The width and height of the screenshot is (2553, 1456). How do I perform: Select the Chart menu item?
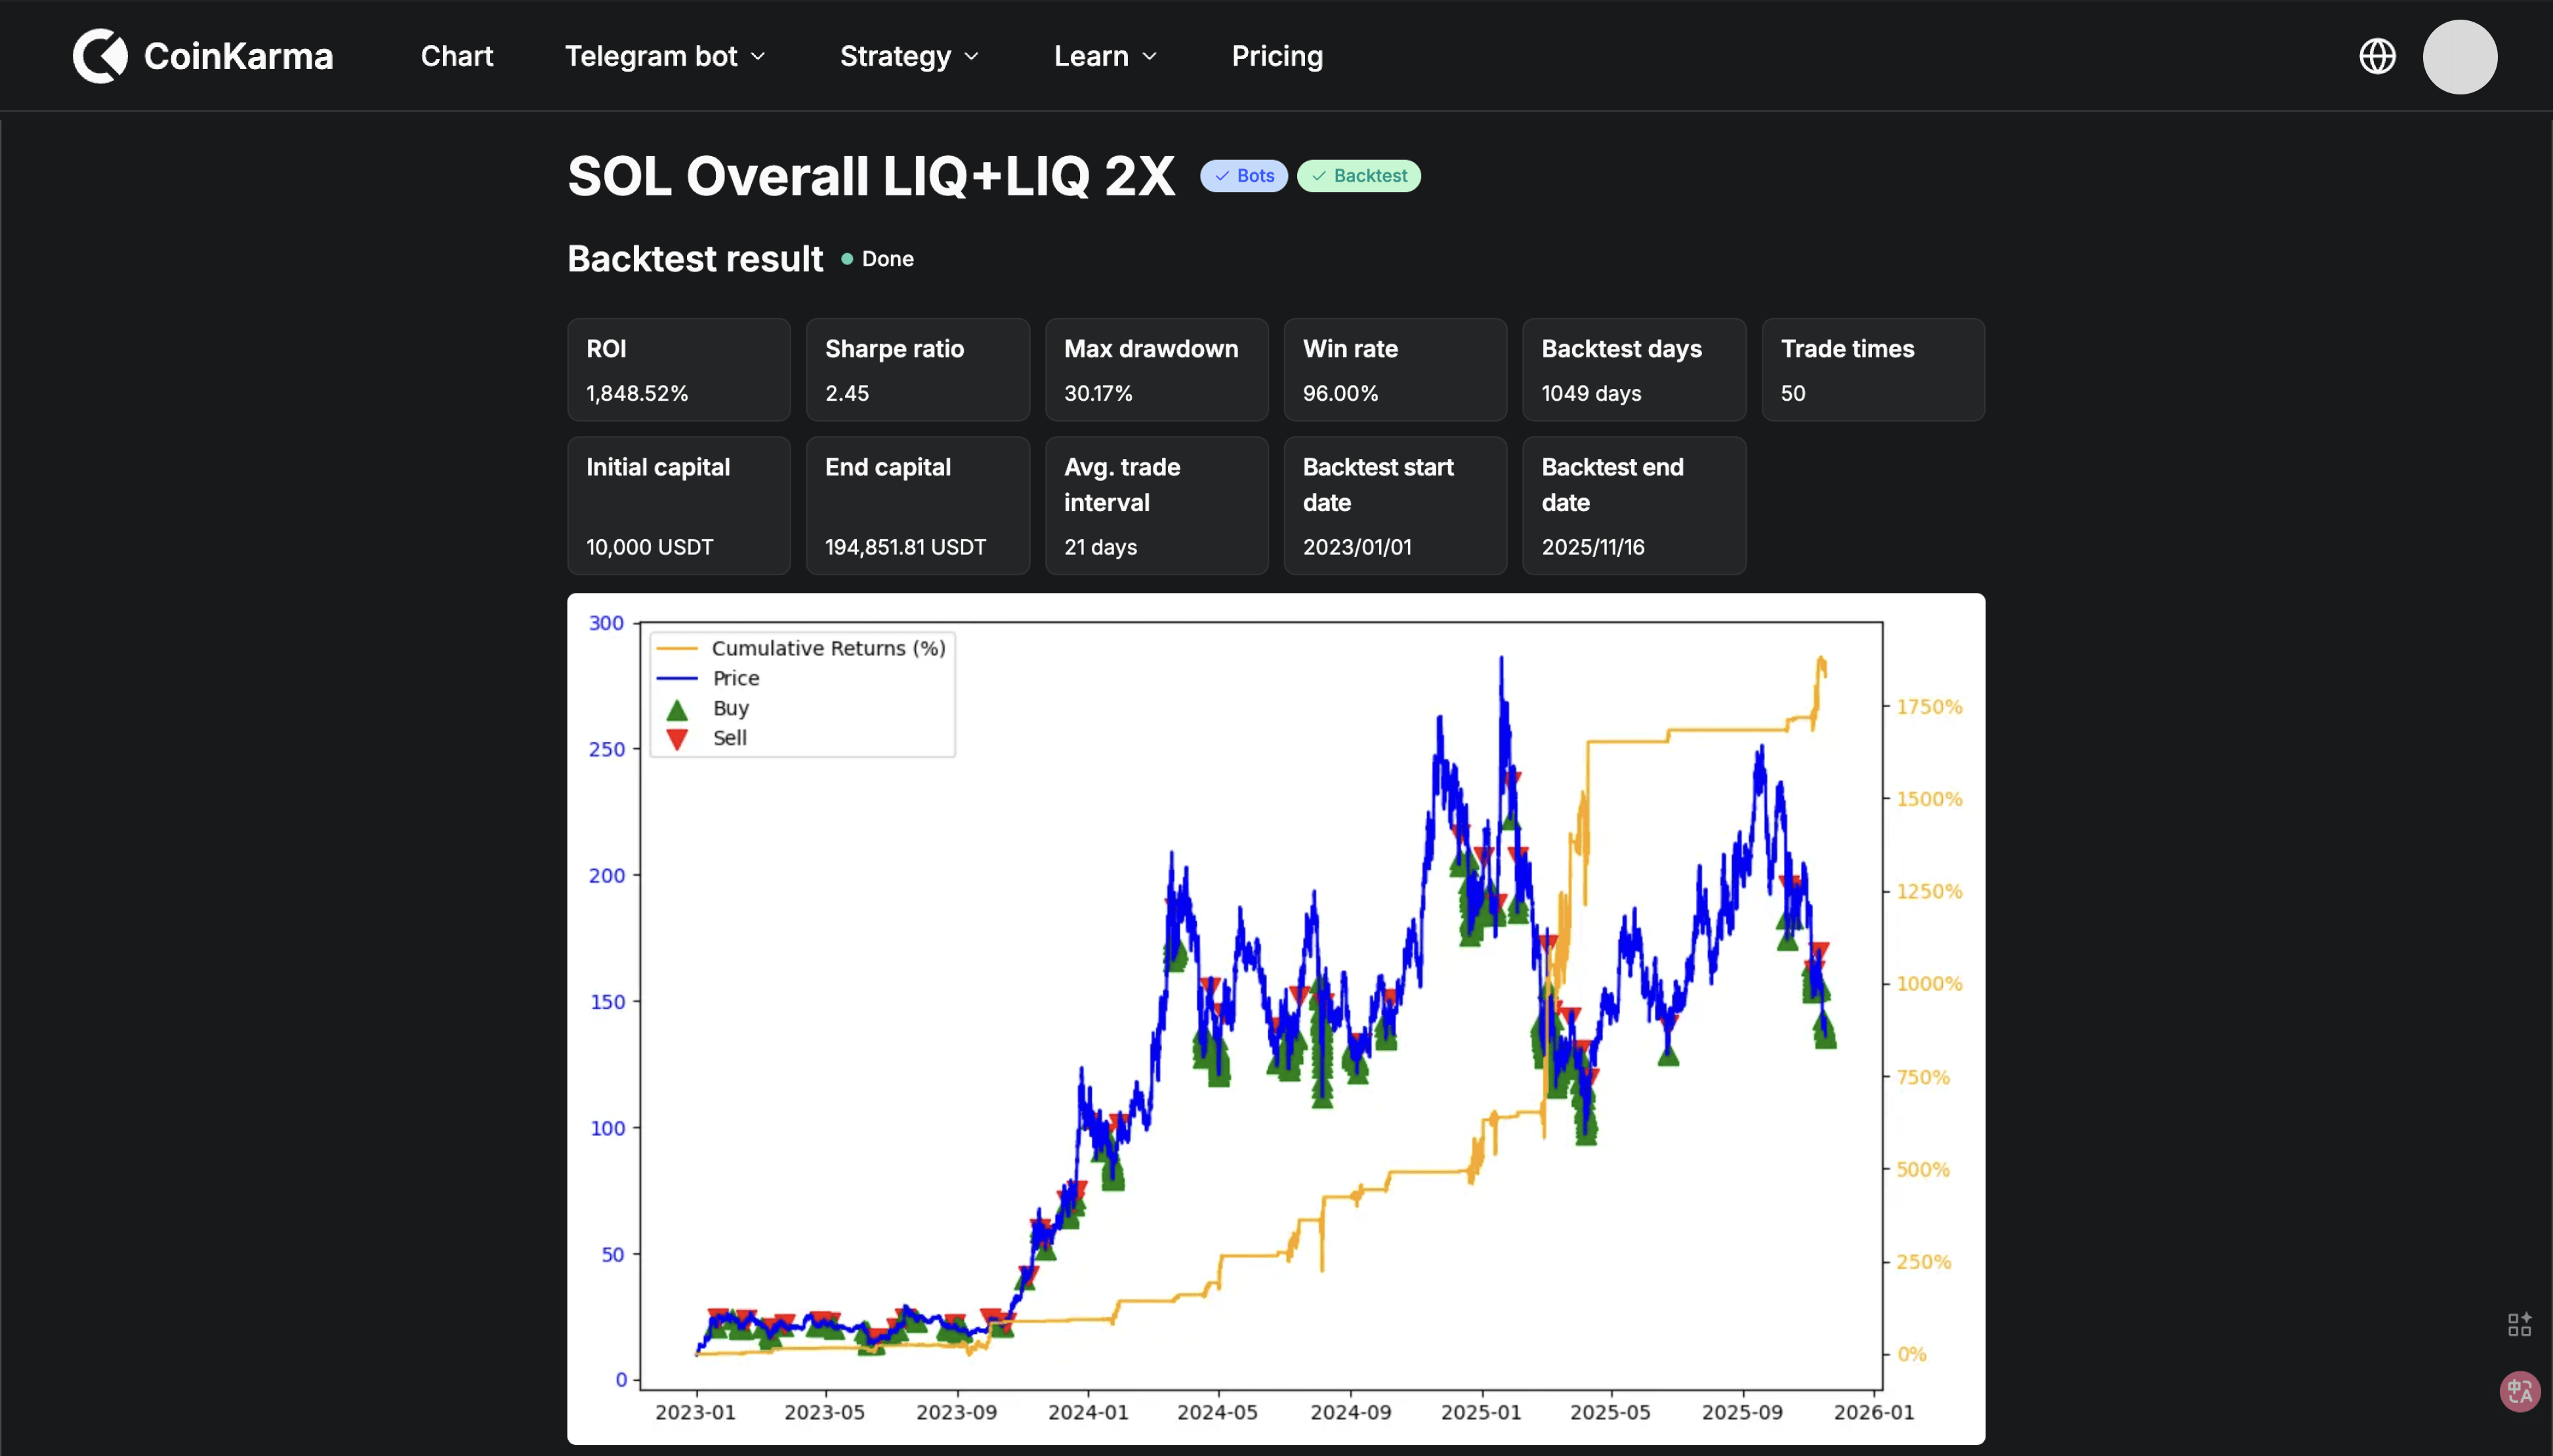456,56
